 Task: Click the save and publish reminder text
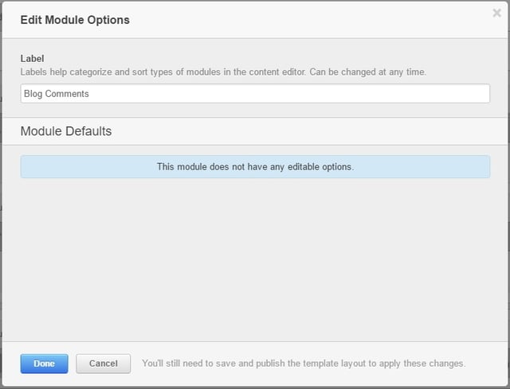304,364
